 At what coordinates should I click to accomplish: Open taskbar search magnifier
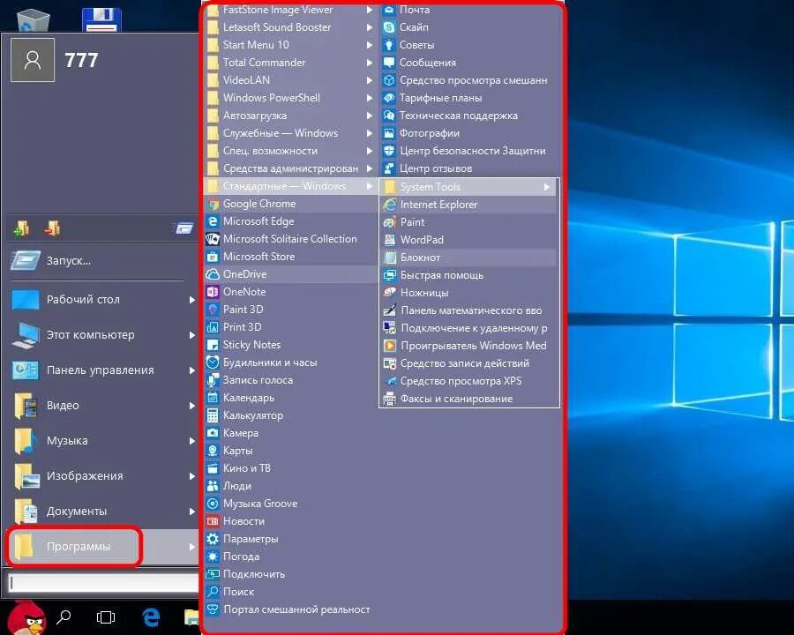(x=64, y=616)
